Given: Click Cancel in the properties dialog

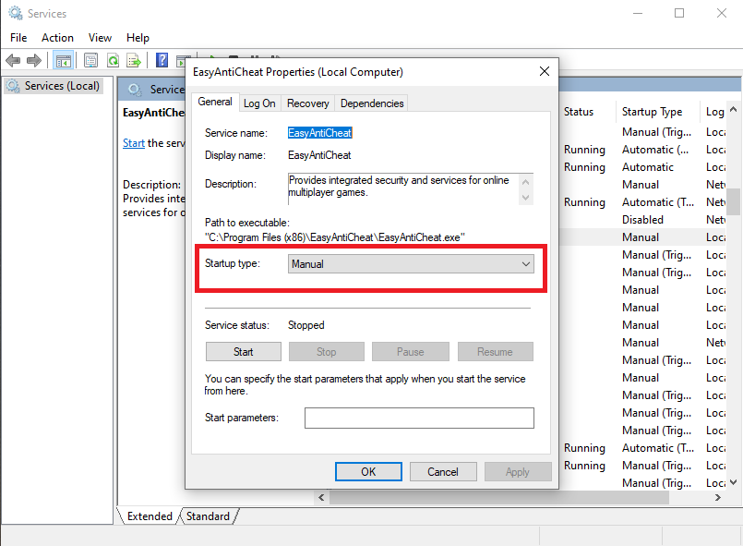Looking at the screenshot, I should point(443,471).
